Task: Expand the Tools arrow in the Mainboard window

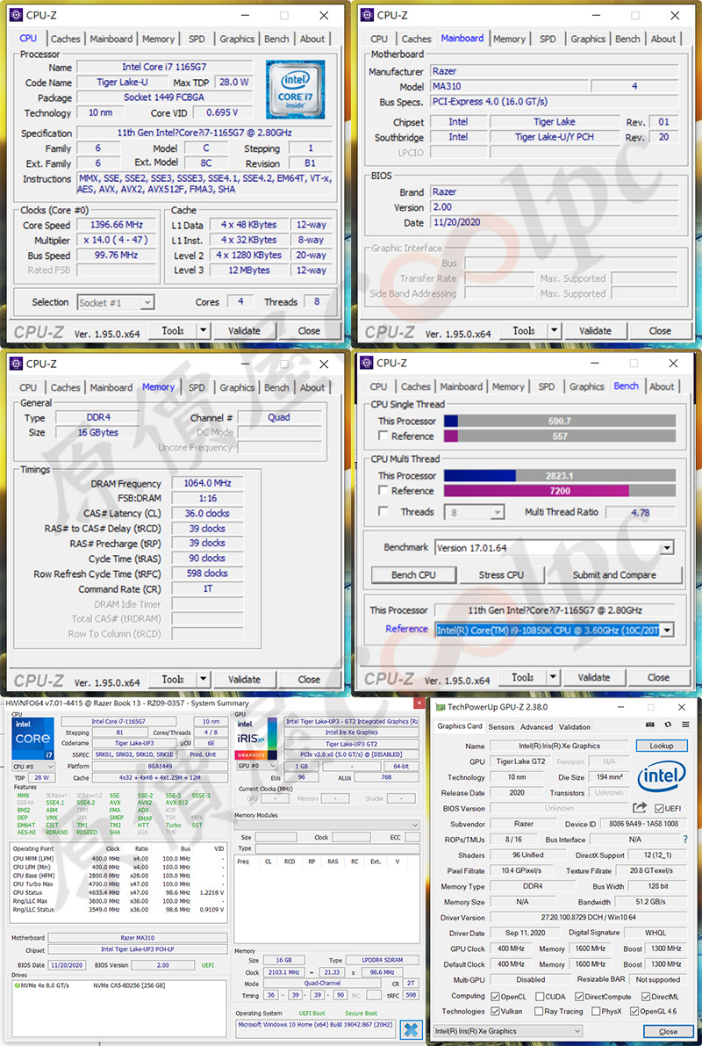Action: click(554, 331)
